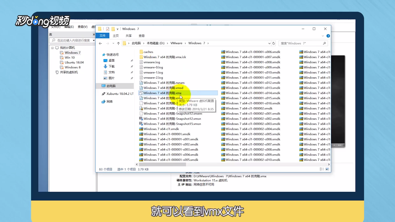Select 网络 in navigation pane
Image resolution: width=395 pixels, height=222 pixels.
point(110,102)
